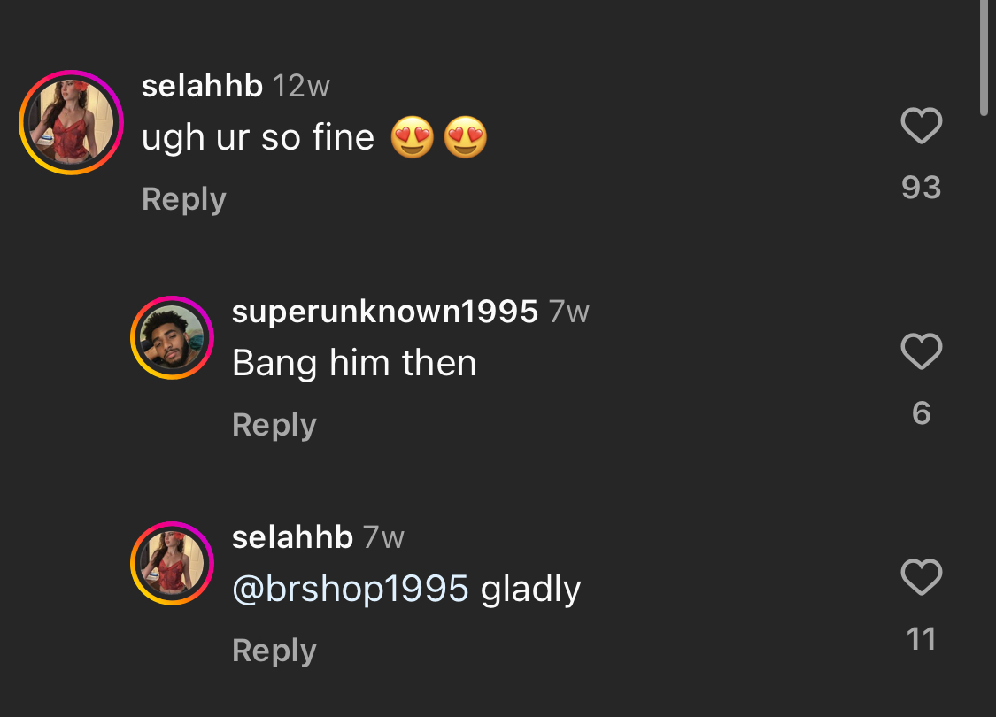View the 93 likes count

tap(921, 188)
